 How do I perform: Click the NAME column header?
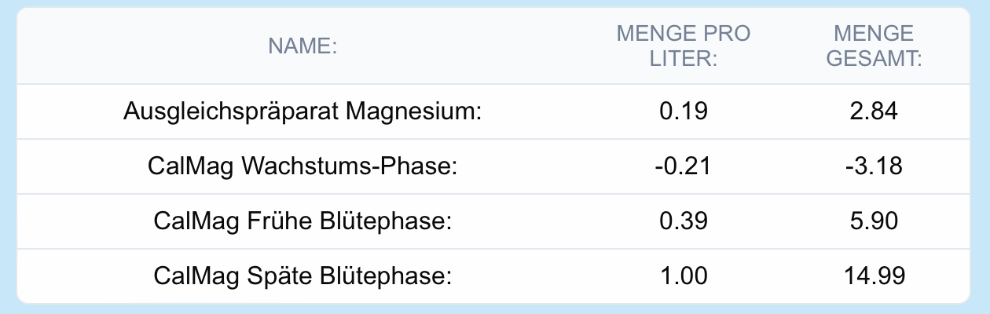(302, 46)
